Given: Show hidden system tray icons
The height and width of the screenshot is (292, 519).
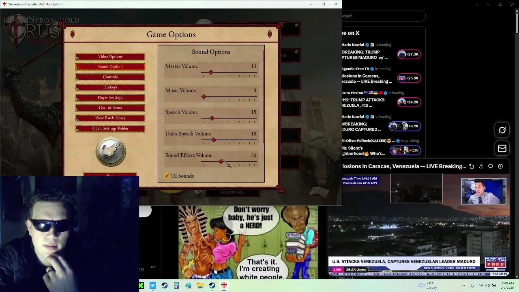Looking at the screenshot, I should tap(464, 286).
